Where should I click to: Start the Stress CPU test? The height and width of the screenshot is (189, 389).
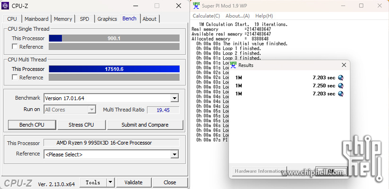coord(81,125)
